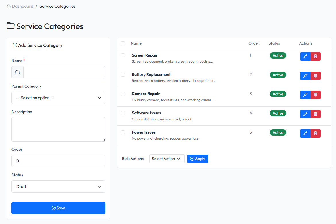Expand the Status dropdown showing Draft
336x224 pixels.
tap(58, 186)
